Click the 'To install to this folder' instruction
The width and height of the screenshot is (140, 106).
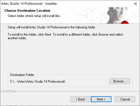point(65,34)
